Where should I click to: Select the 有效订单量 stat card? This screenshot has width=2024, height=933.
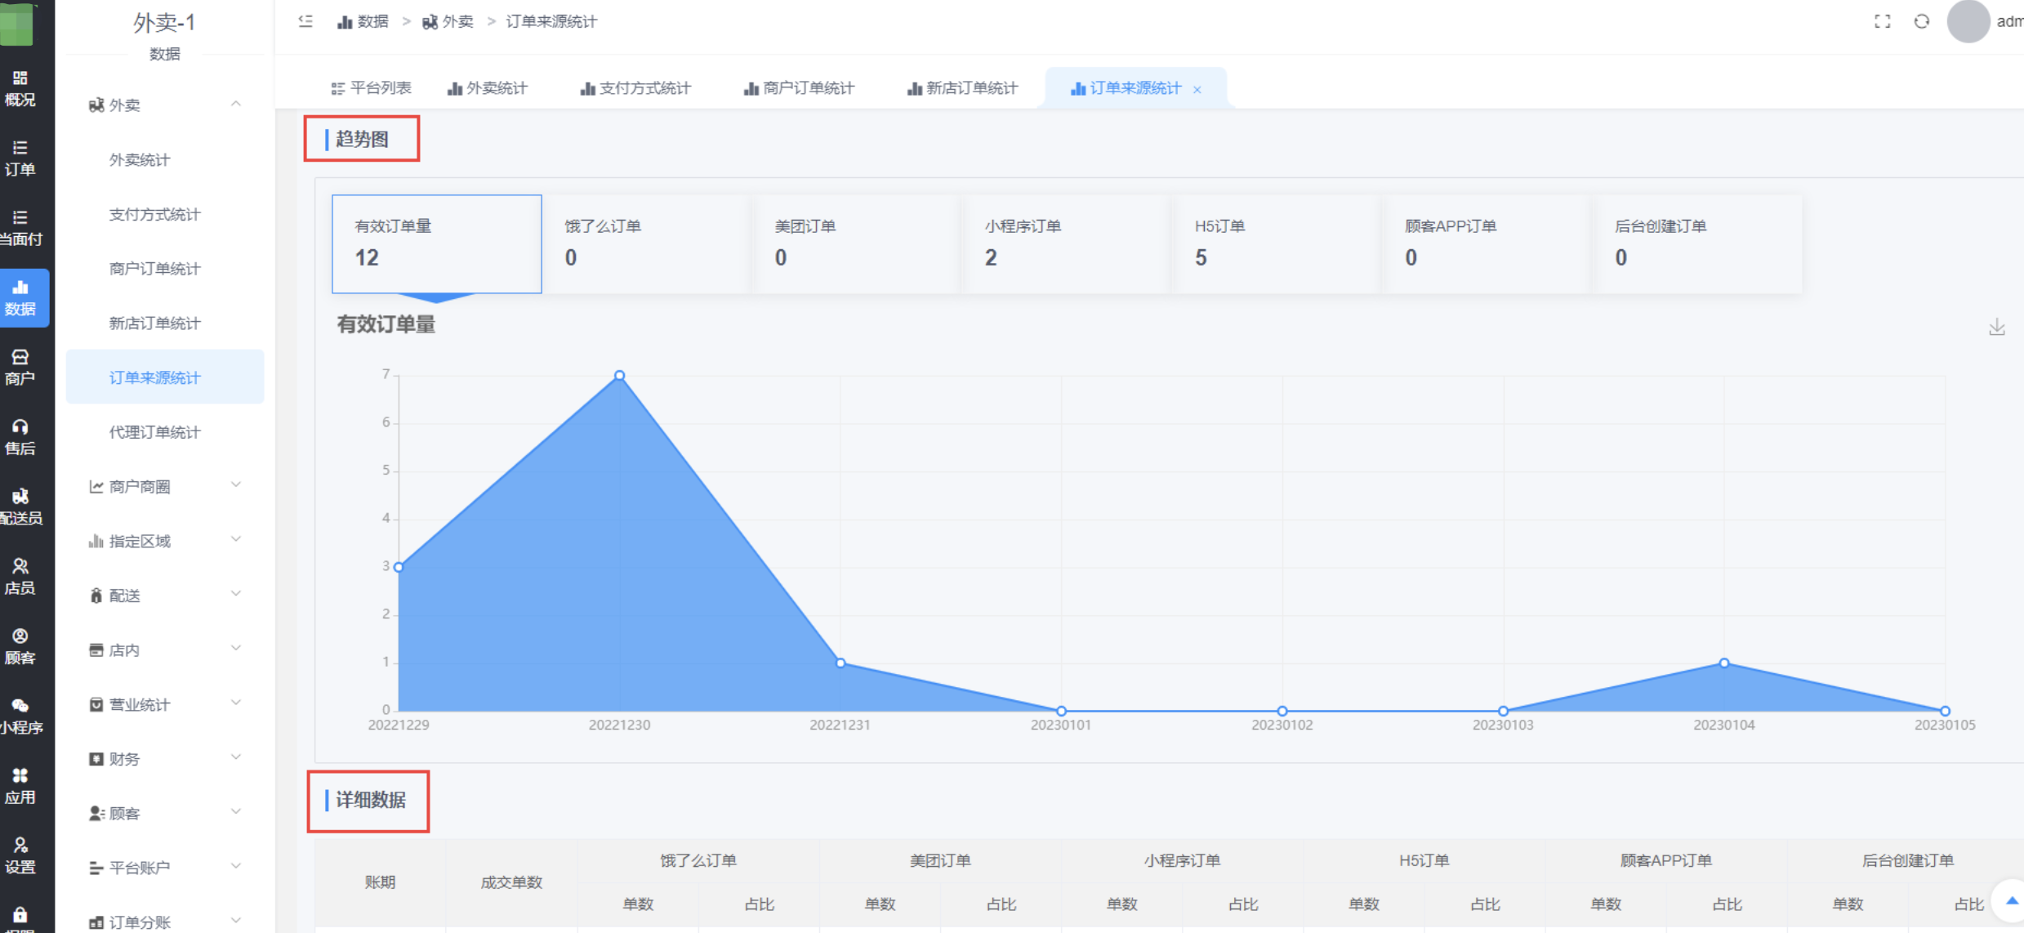click(x=437, y=243)
